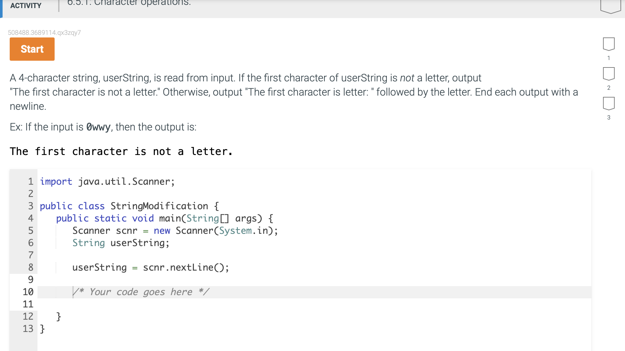Click the Scanner scnr = new Scanner line
Screen dimensions: 625x351
[x=175, y=231]
